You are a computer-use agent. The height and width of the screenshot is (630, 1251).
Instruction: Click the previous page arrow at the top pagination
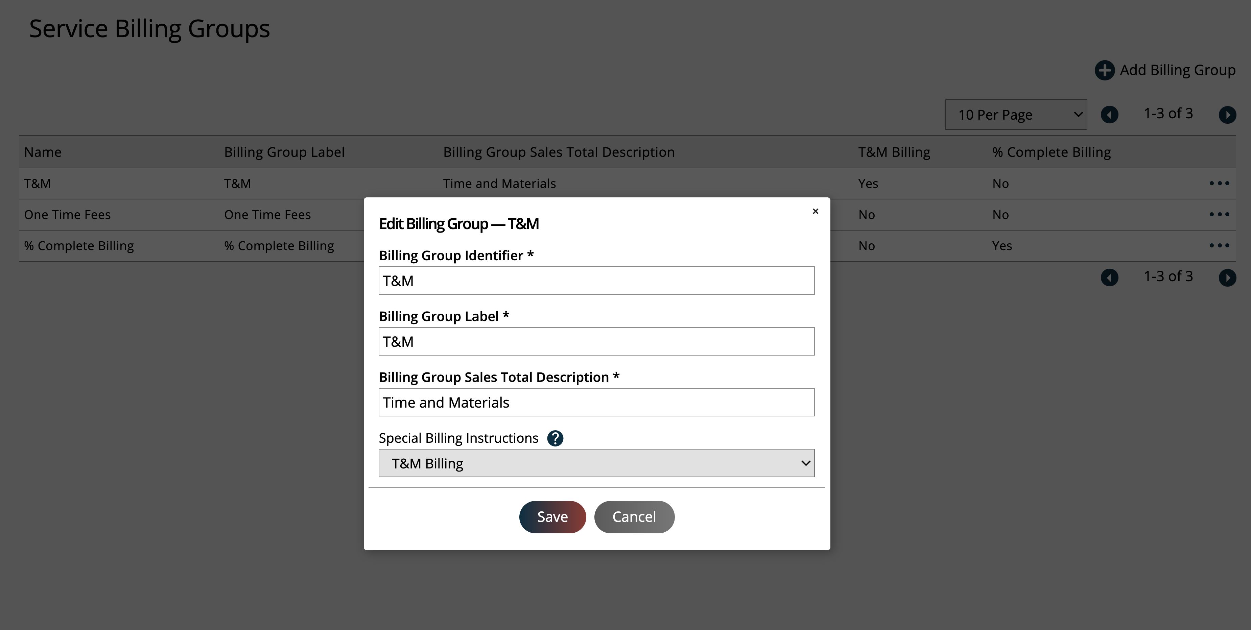[x=1110, y=115]
